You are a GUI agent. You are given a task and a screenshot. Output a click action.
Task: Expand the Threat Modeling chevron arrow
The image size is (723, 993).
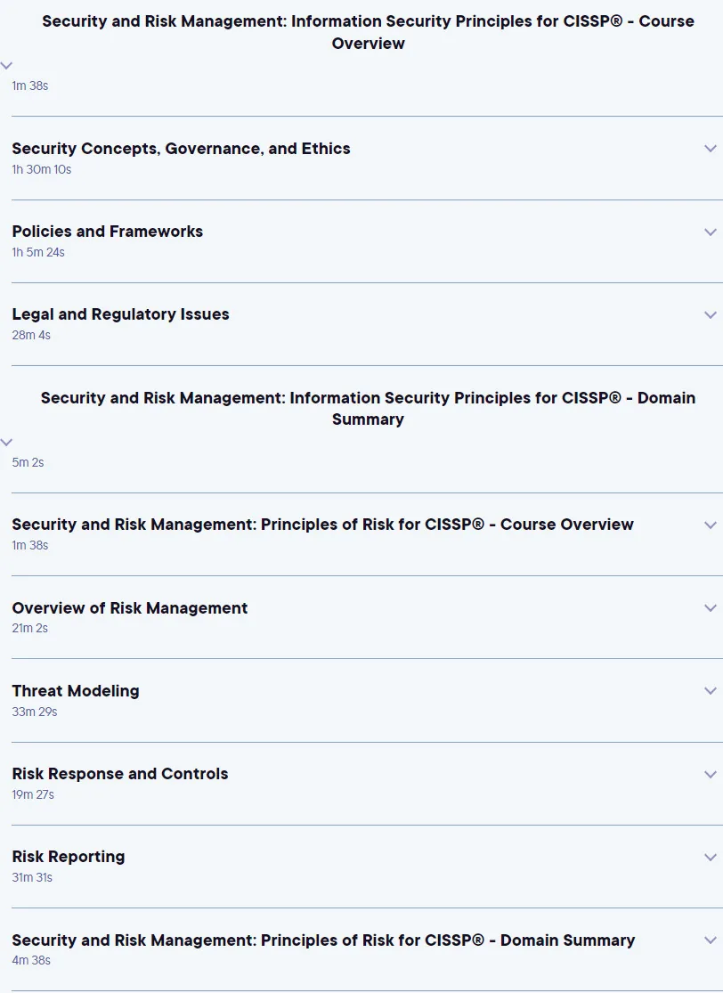pos(711,691)
